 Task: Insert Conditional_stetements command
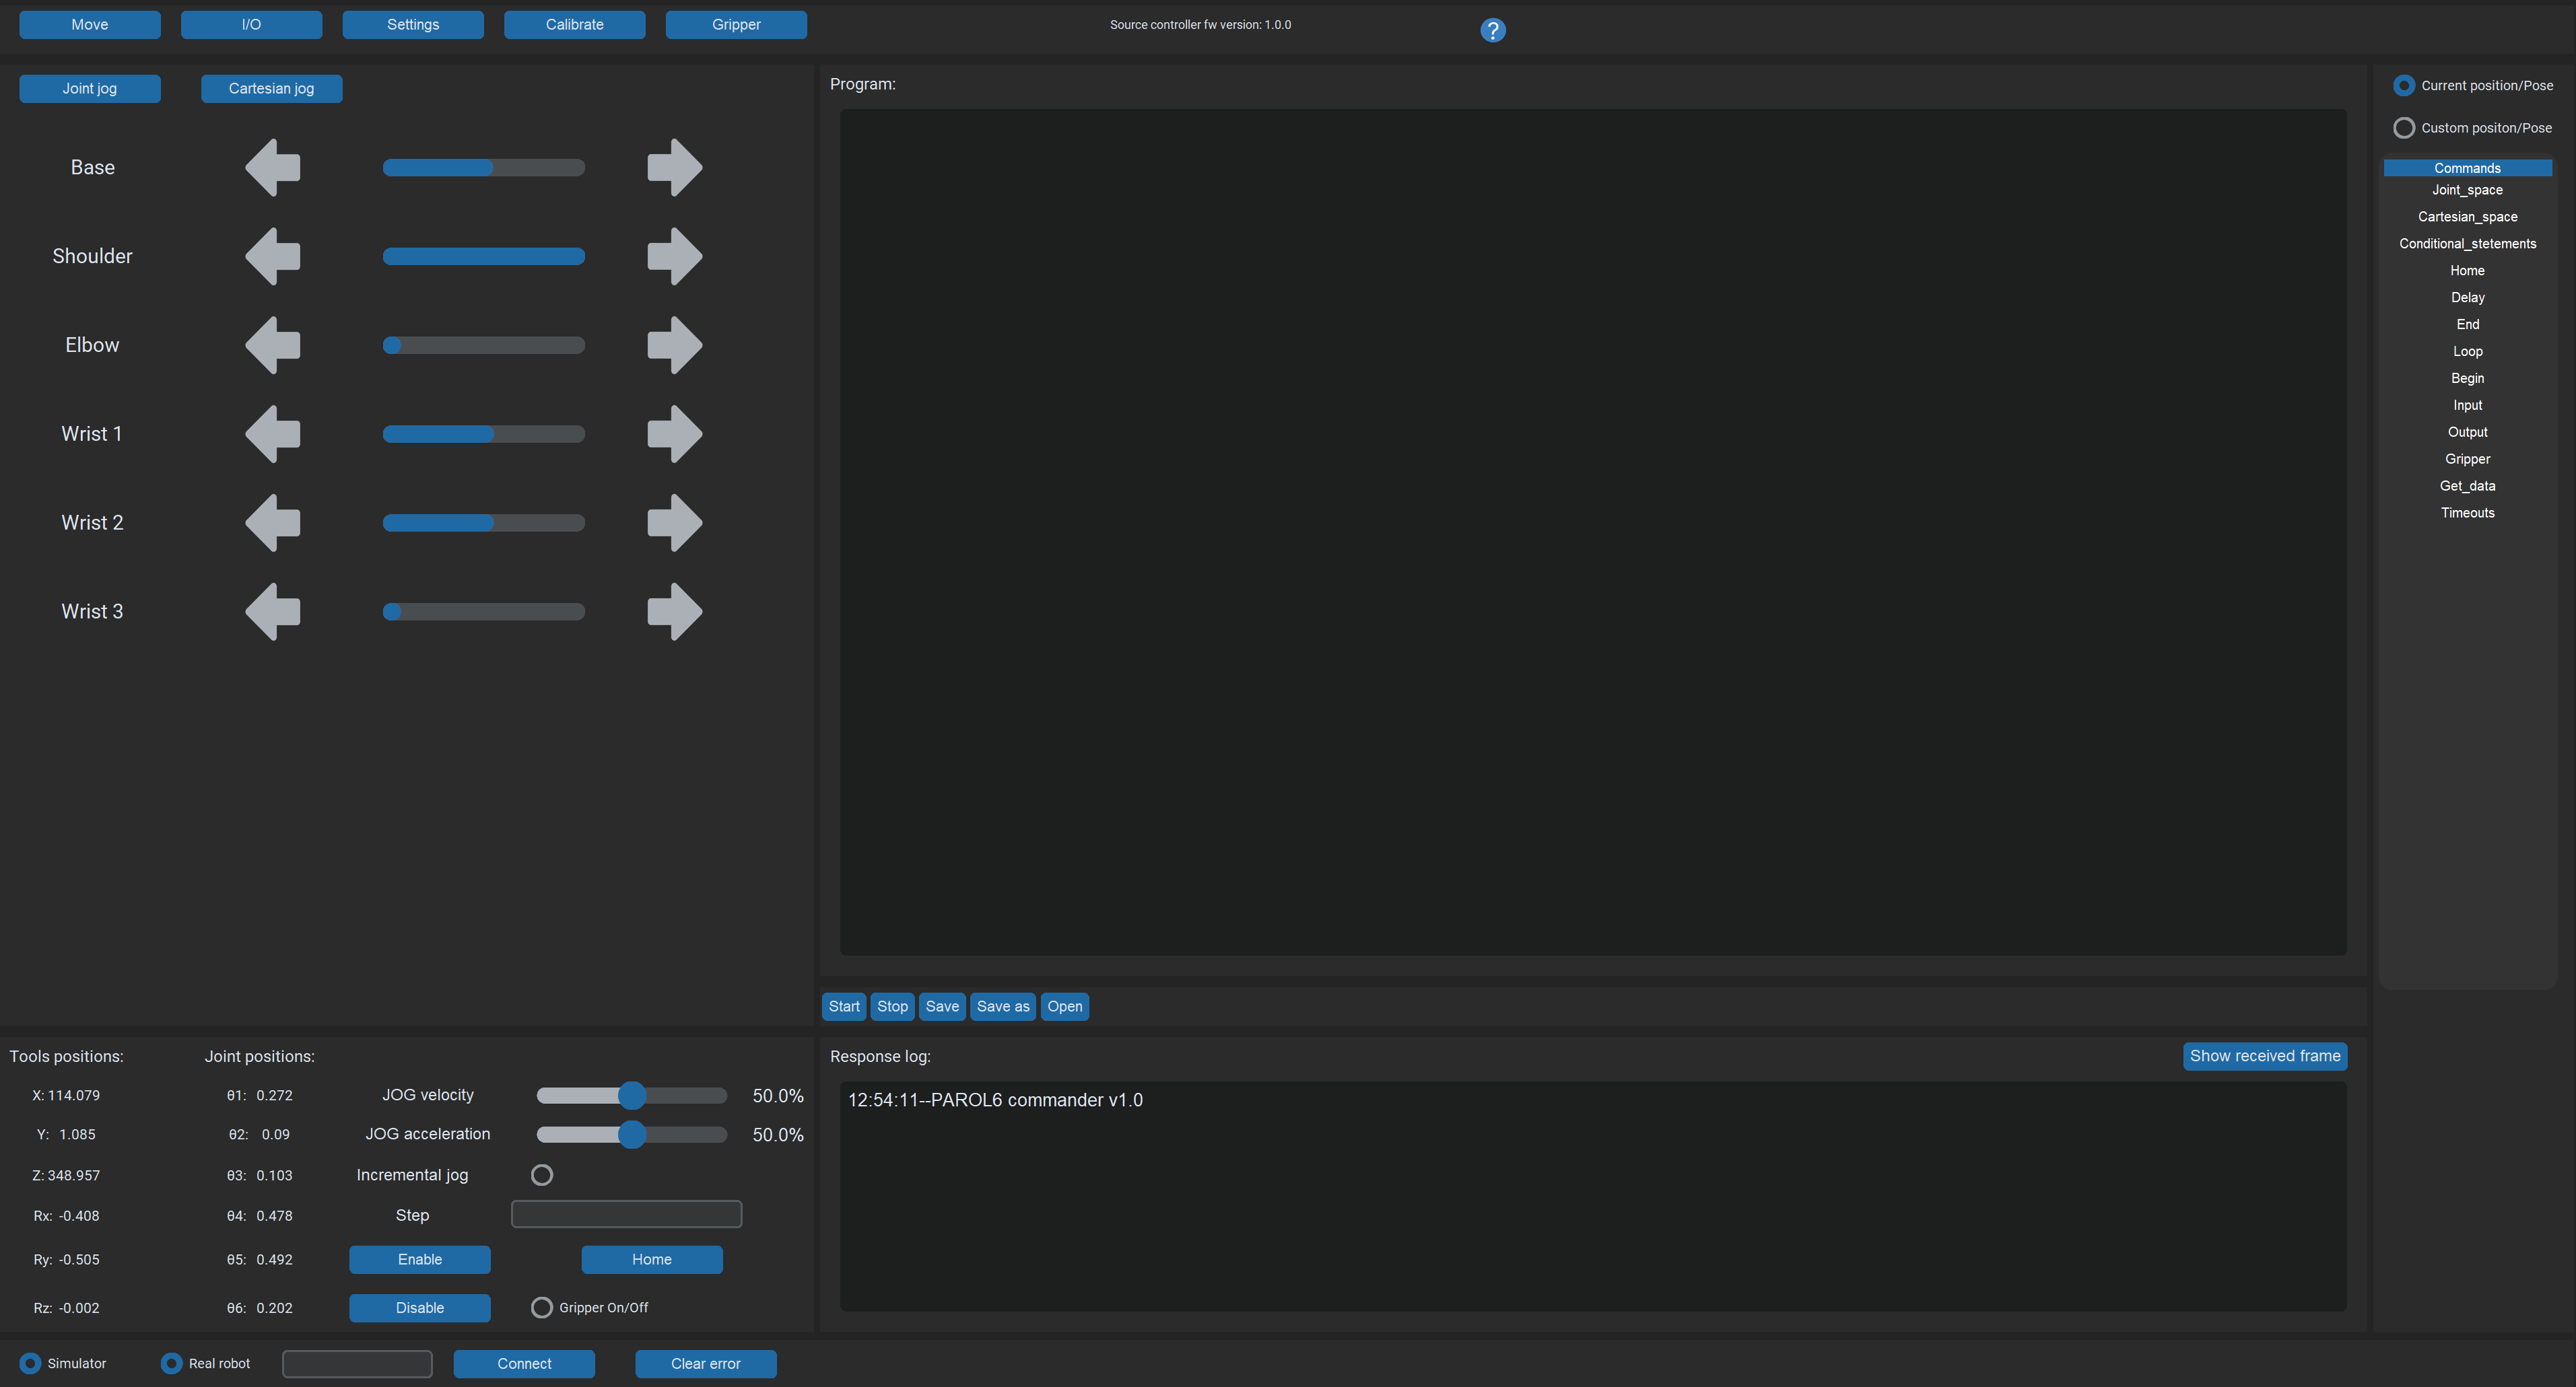pos(2468,244)
